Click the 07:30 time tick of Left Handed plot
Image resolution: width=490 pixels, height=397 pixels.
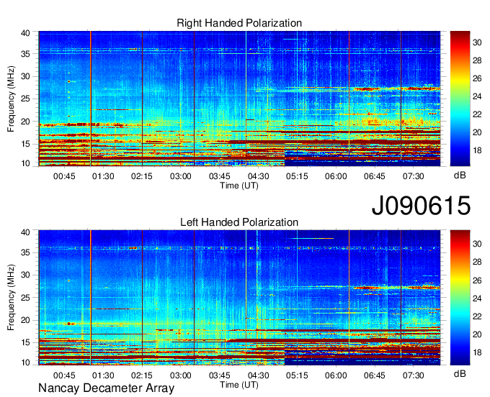(x=413, y=375)
